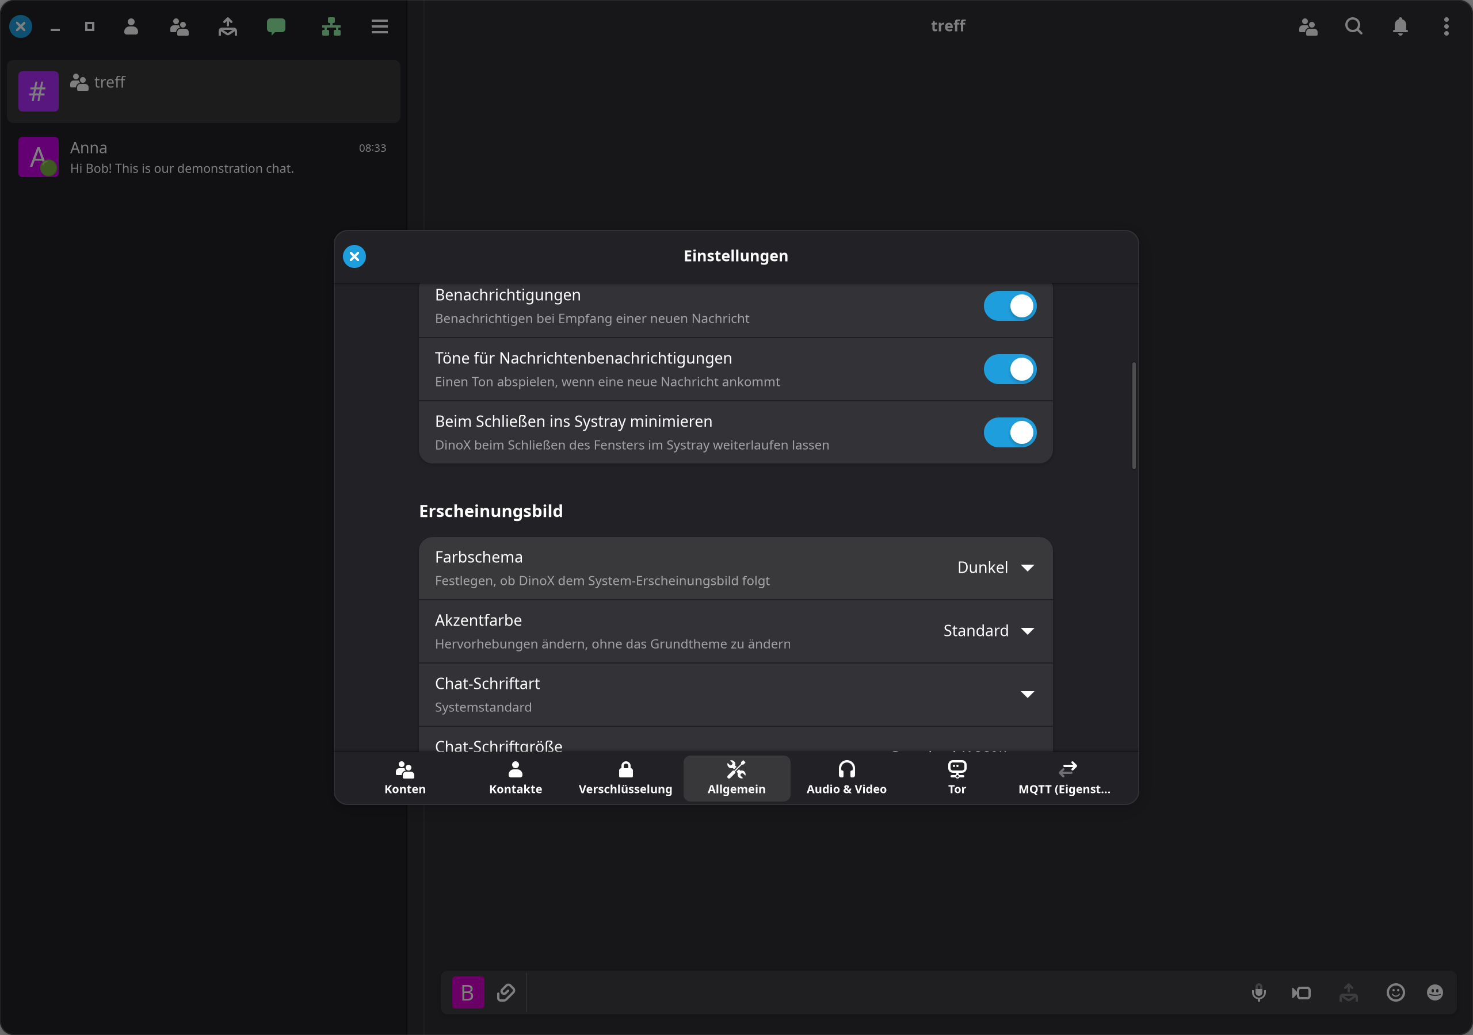Open the Anna conversation in the list
Image resolution: width=1473 pixels, height=1035 pixels.
click(x=203, y=157)
